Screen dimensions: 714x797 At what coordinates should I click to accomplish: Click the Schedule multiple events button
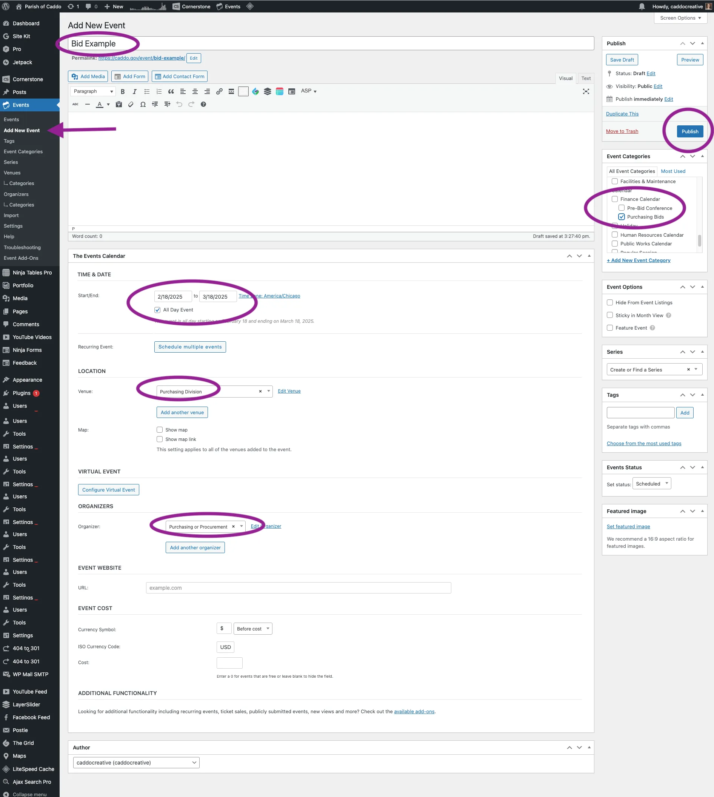(190, 347)
